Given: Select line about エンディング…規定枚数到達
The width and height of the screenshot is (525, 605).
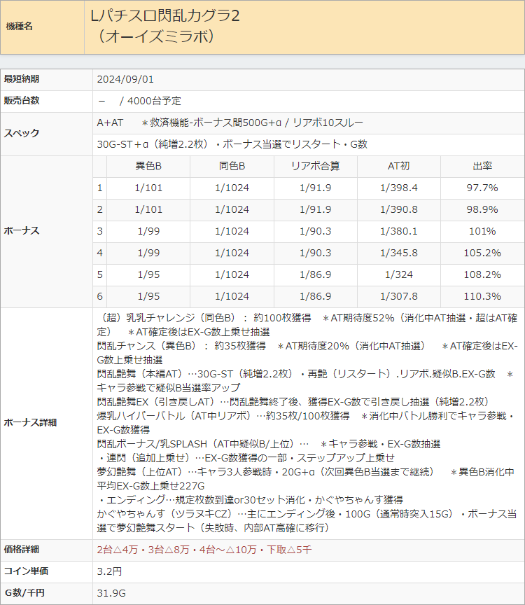Looking at the screenshot, I should tap(250, 500).
